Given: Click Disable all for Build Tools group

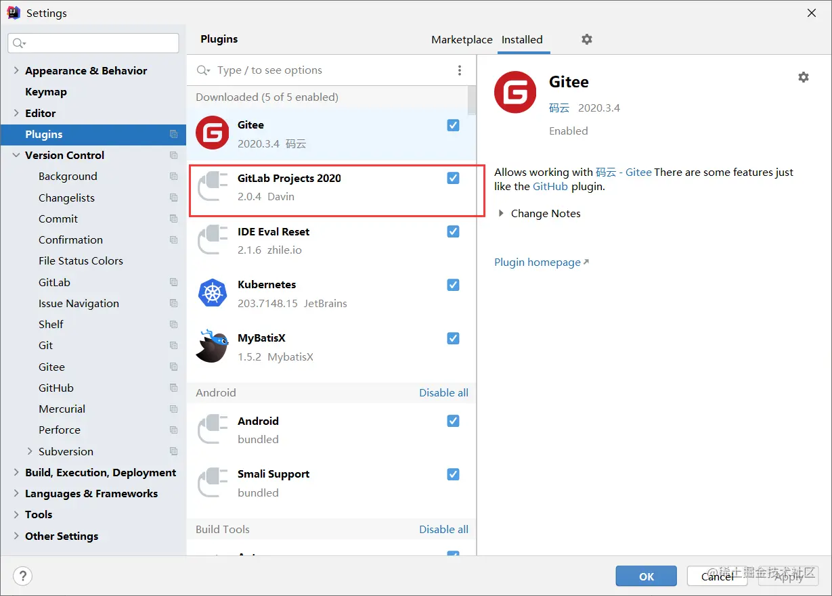Looking at the screenshot, I should coord(443,529).
